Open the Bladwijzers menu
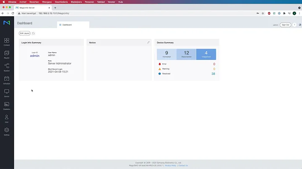This screenshot has width=302, height=169. 76,2
